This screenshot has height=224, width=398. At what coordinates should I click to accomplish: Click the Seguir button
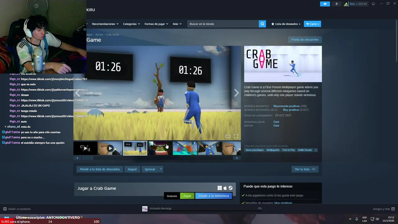[132, 169]
